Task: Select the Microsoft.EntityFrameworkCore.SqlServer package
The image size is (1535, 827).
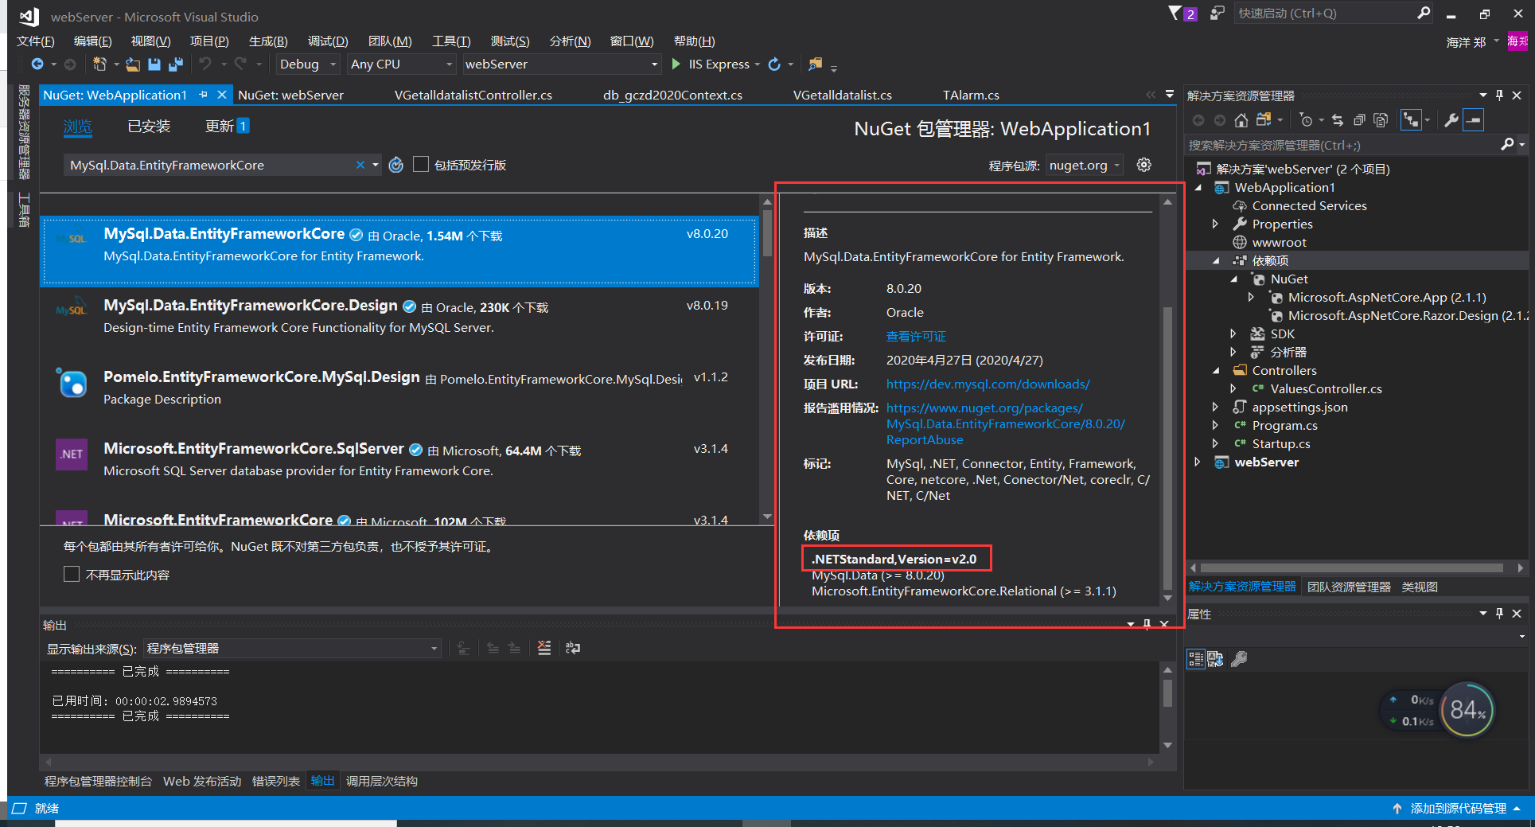Action: [x=398, y=466]
